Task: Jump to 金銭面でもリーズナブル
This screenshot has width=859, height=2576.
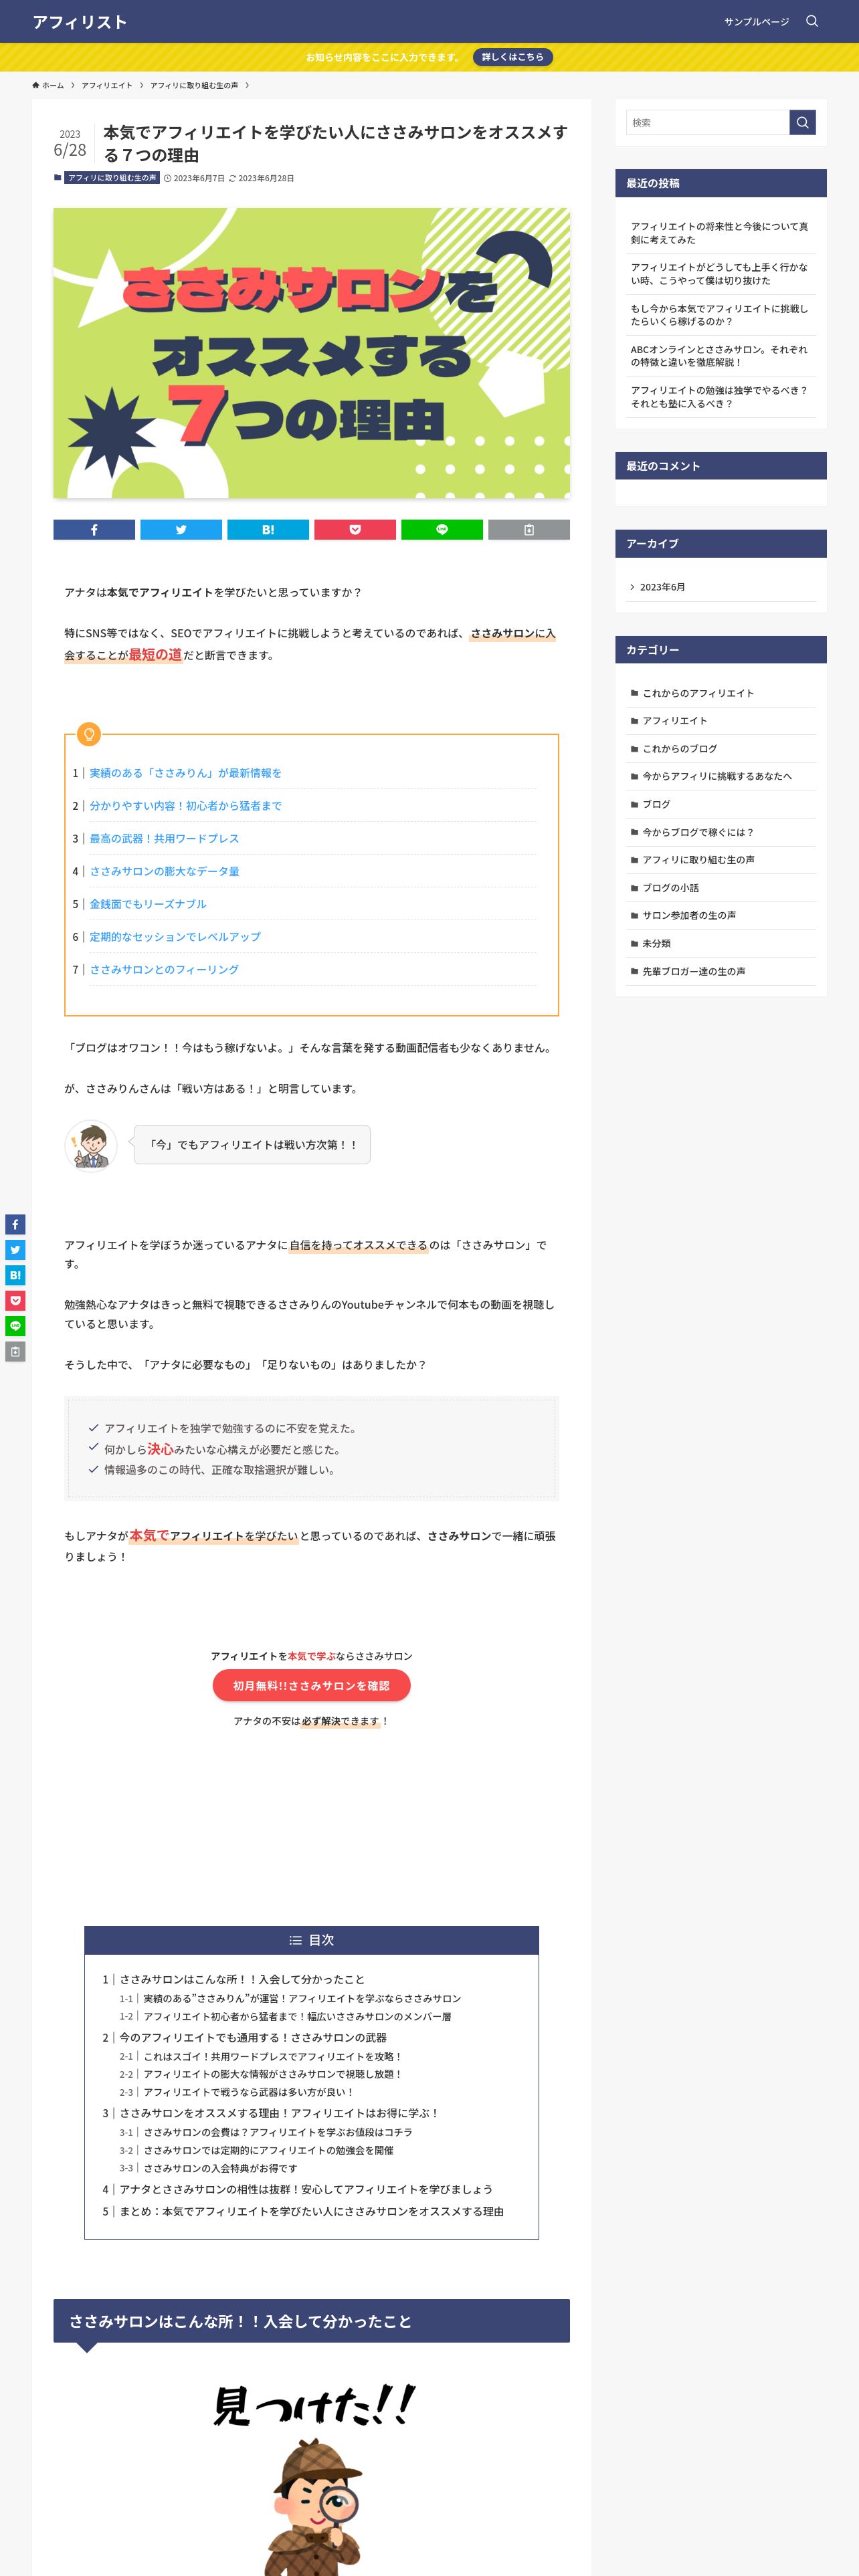Action: coord(148,904)
